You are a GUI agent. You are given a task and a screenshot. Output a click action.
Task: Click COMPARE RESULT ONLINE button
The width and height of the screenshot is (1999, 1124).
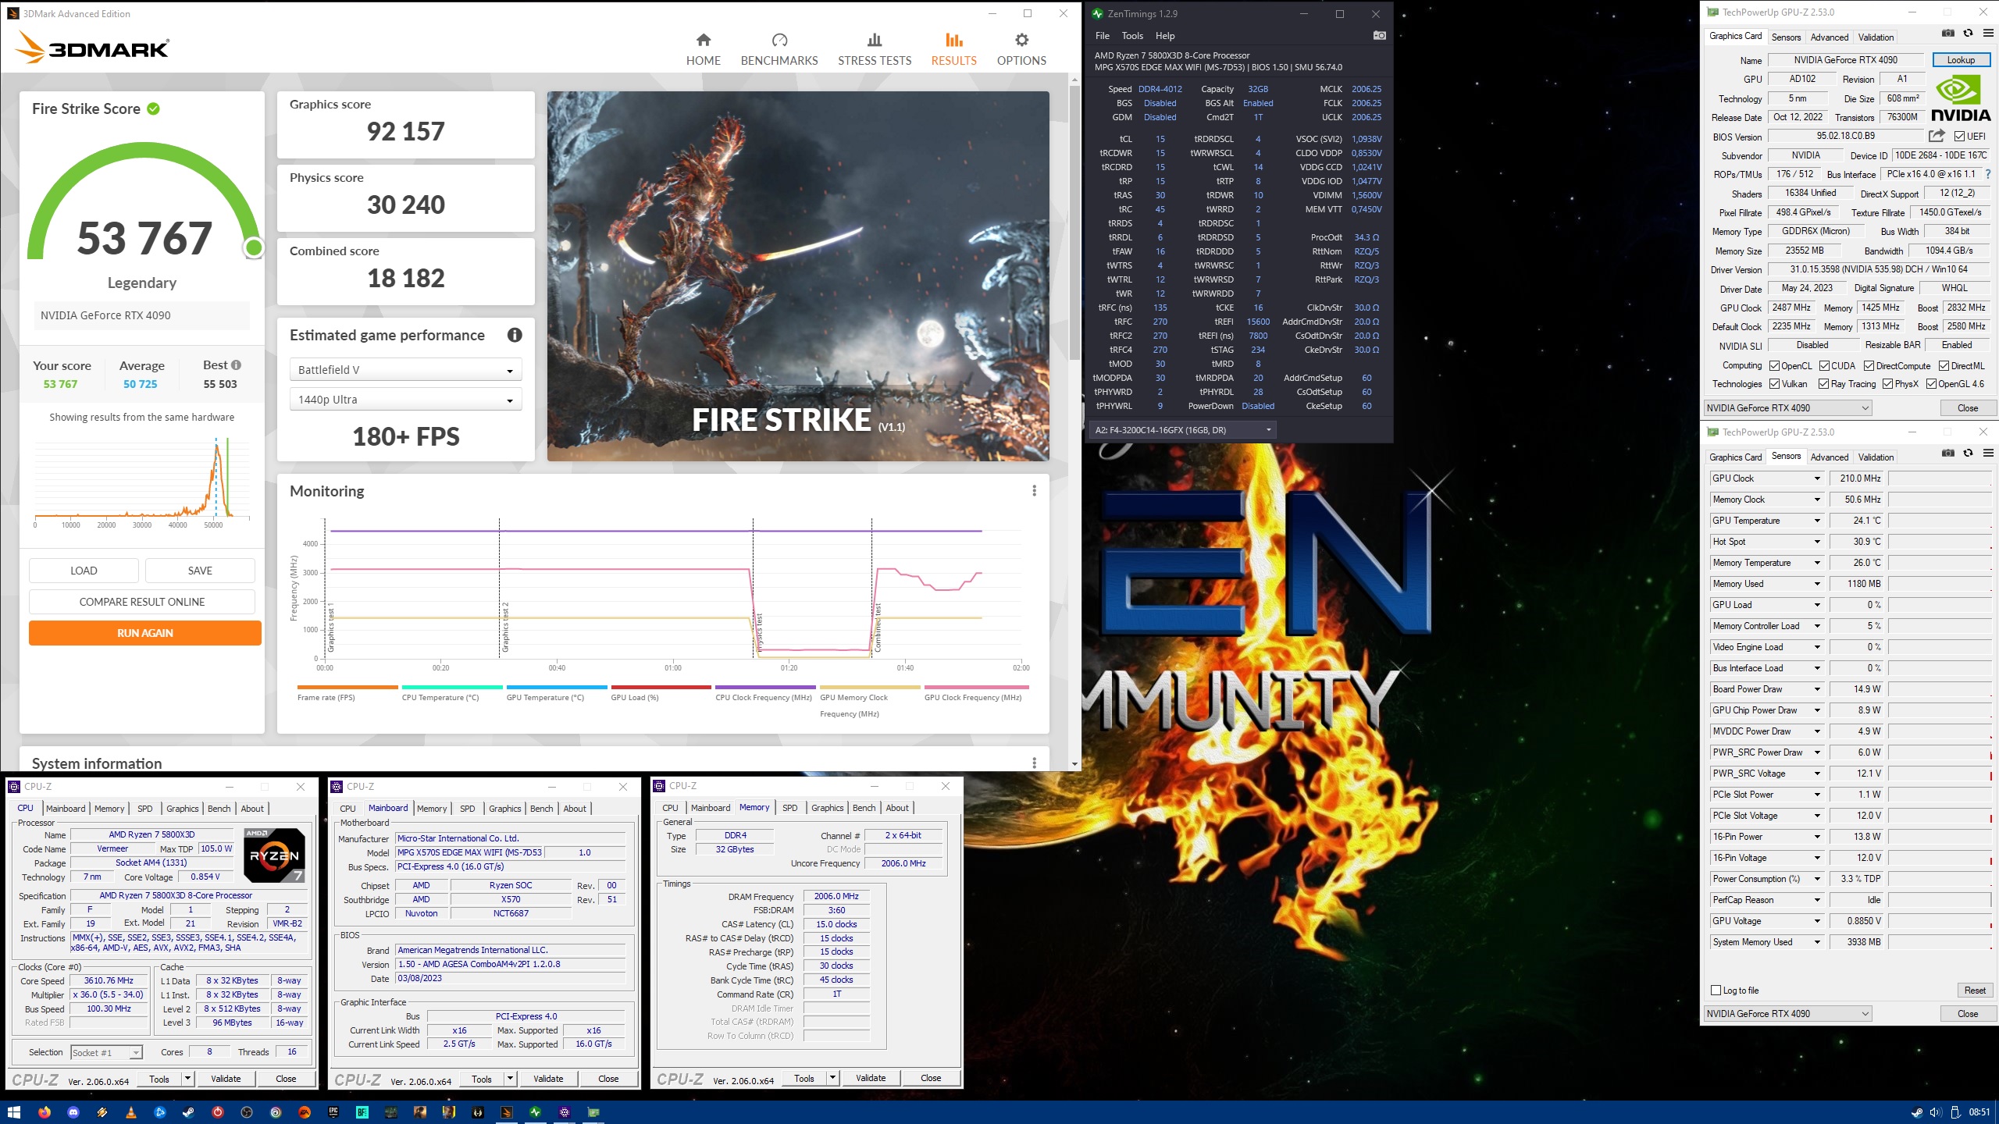(x=141, y=602)
